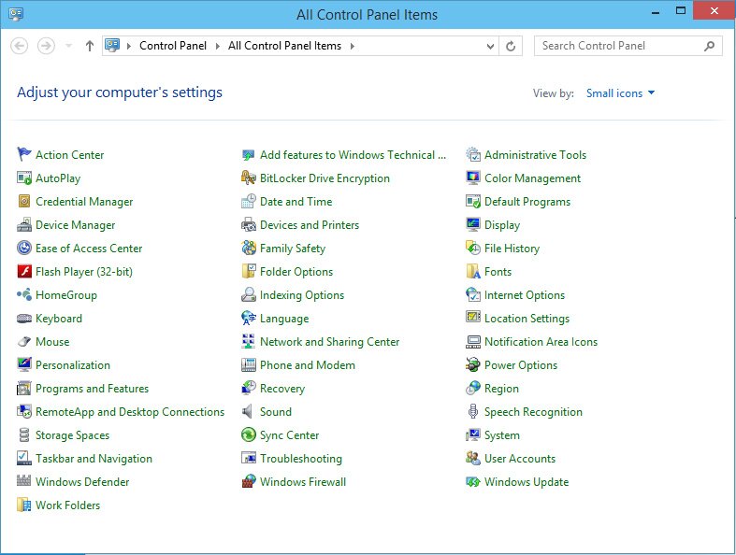The height and width of the screenshot is (555, 736).
Task: Click the green Sync Center icon
Action: [x=249, y=434]
